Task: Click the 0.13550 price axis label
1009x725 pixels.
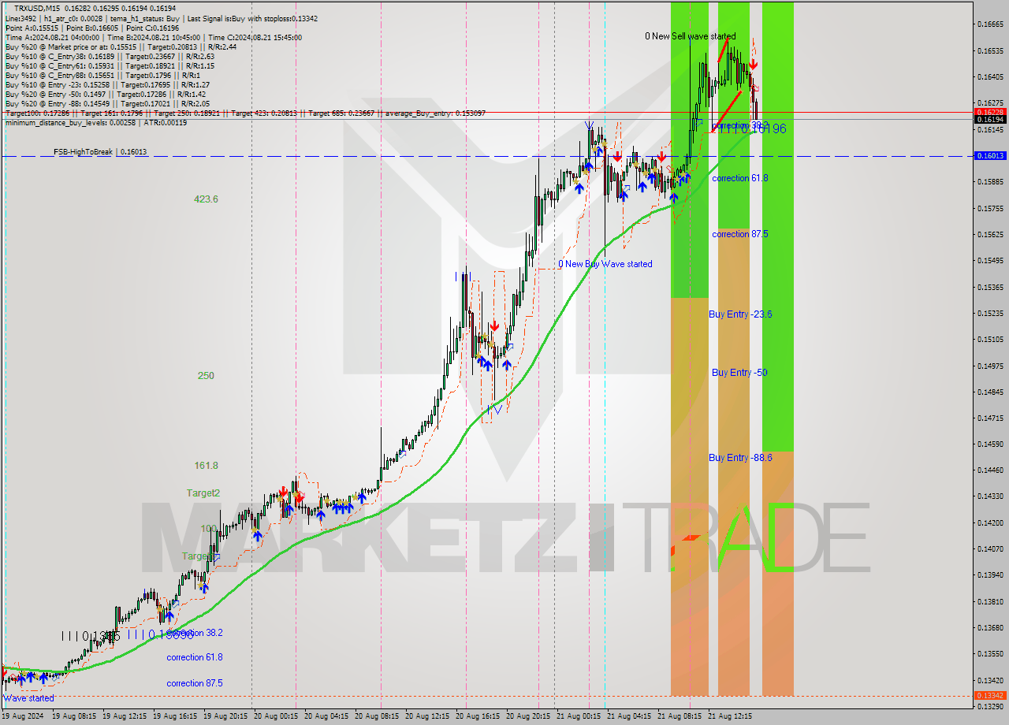Action: coord(990,653)
